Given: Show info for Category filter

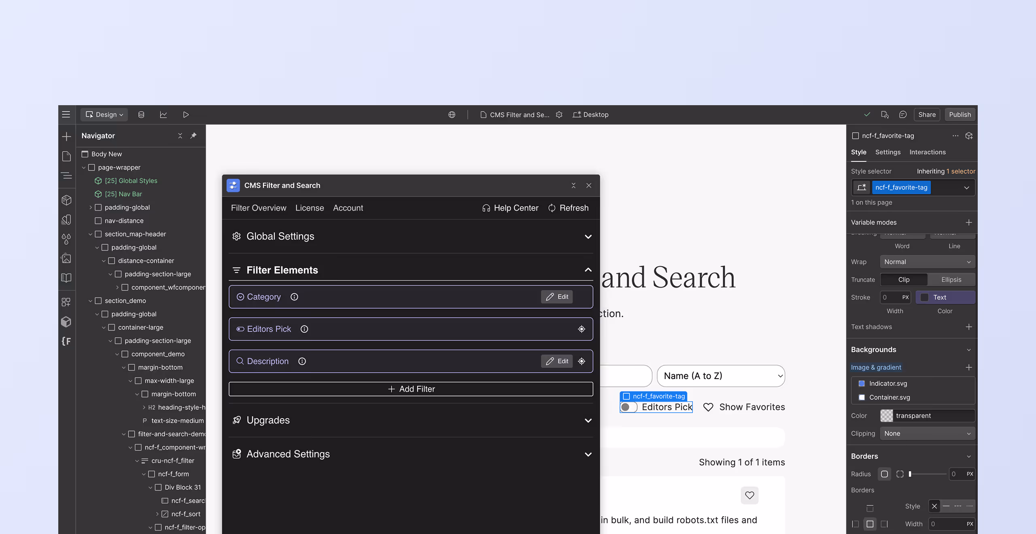Looking at the screenshot, I should (x=294, y=297).
